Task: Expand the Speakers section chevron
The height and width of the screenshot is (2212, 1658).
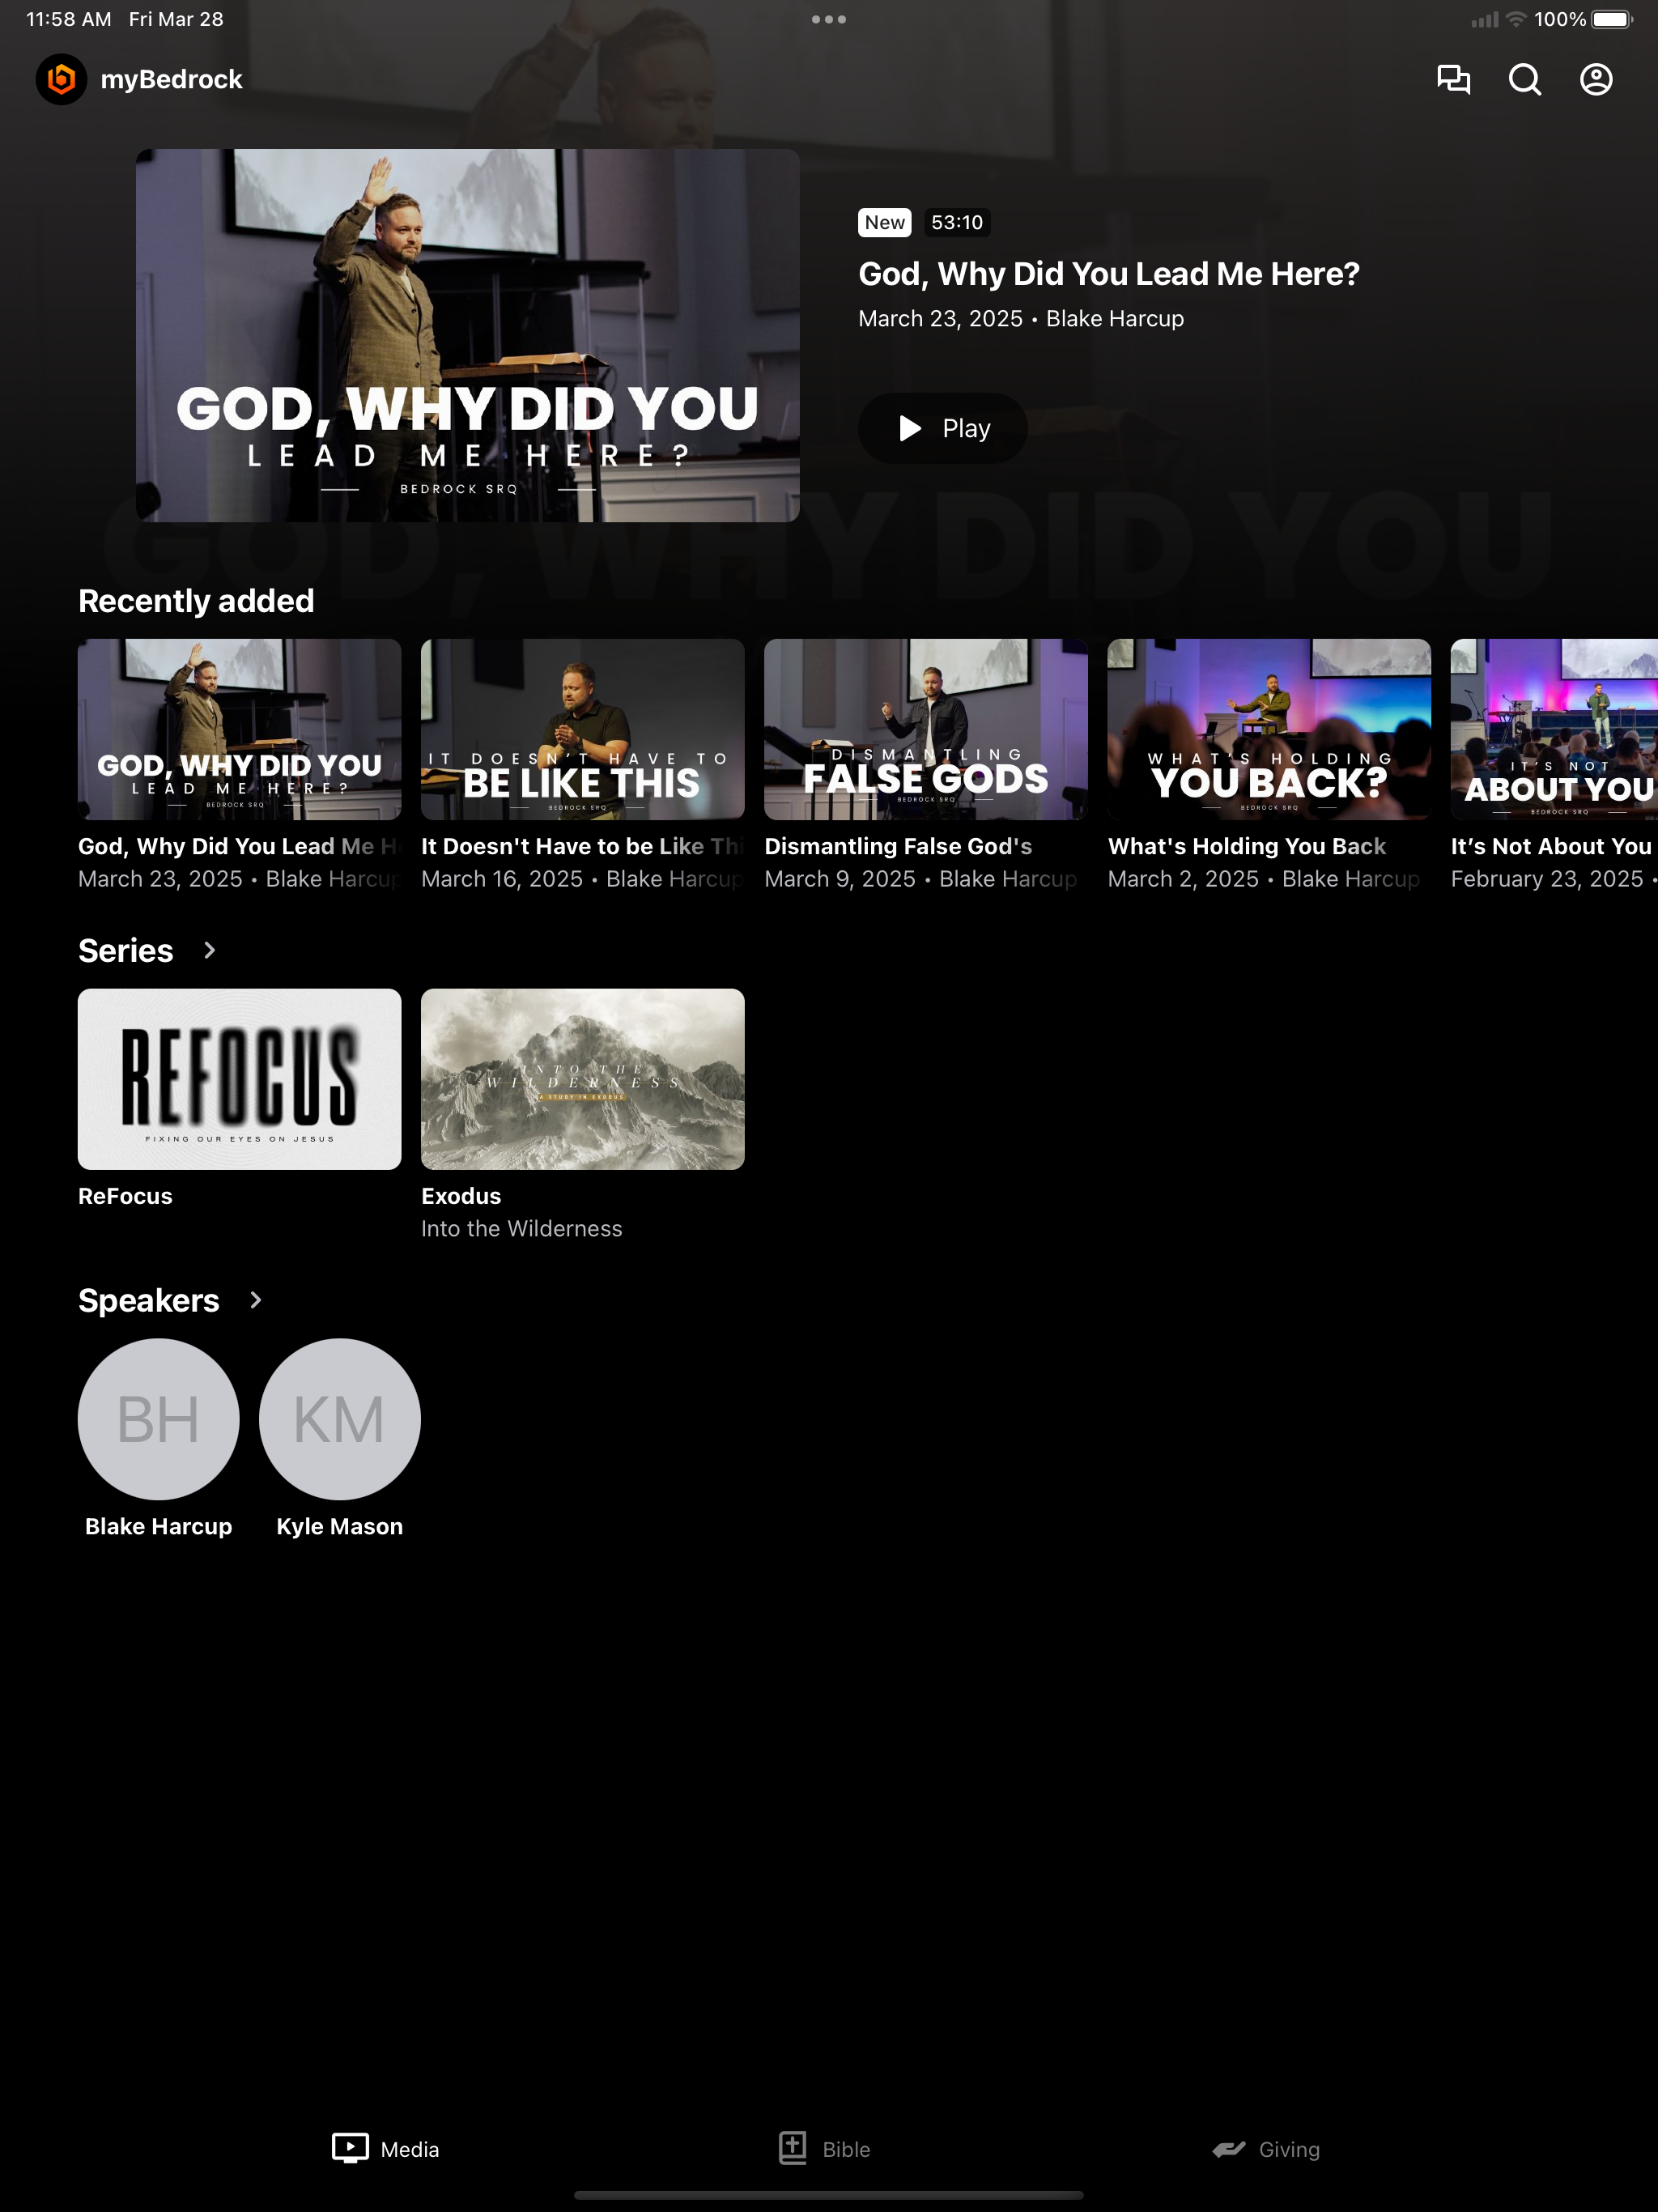Action: 255,1300
